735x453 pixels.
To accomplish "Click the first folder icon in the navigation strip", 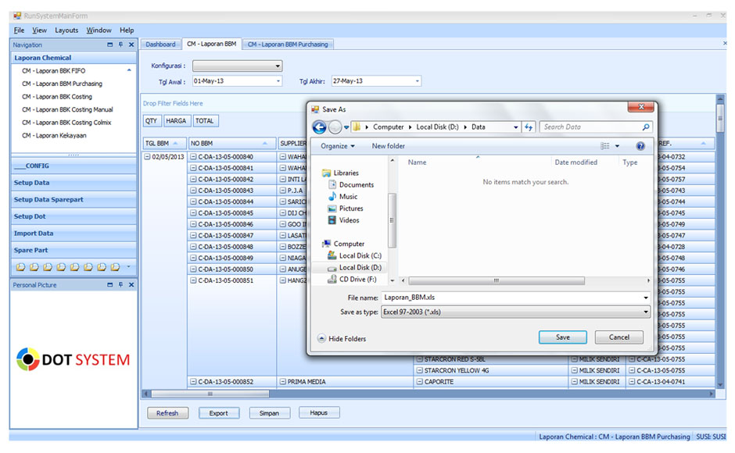I will click(20, 267).
